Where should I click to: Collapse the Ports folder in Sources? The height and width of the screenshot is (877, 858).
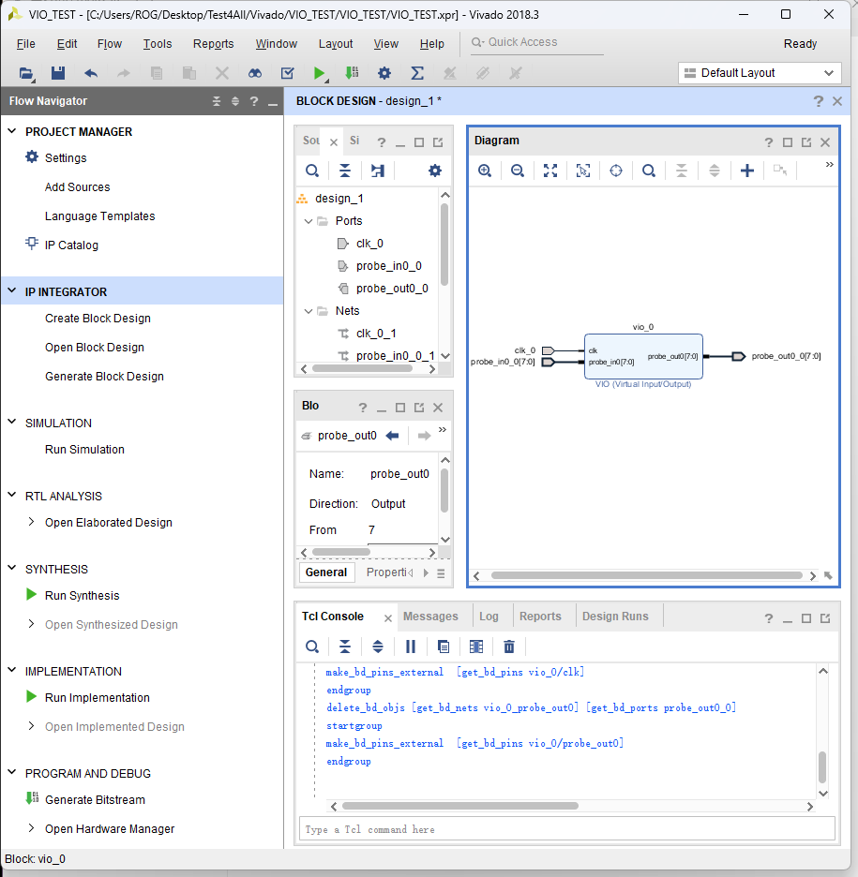pyautogui.click(x=308, y=221)
